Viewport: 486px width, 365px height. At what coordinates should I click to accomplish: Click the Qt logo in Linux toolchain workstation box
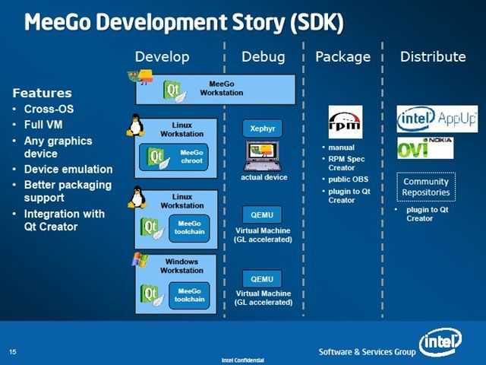pos(152,228)
